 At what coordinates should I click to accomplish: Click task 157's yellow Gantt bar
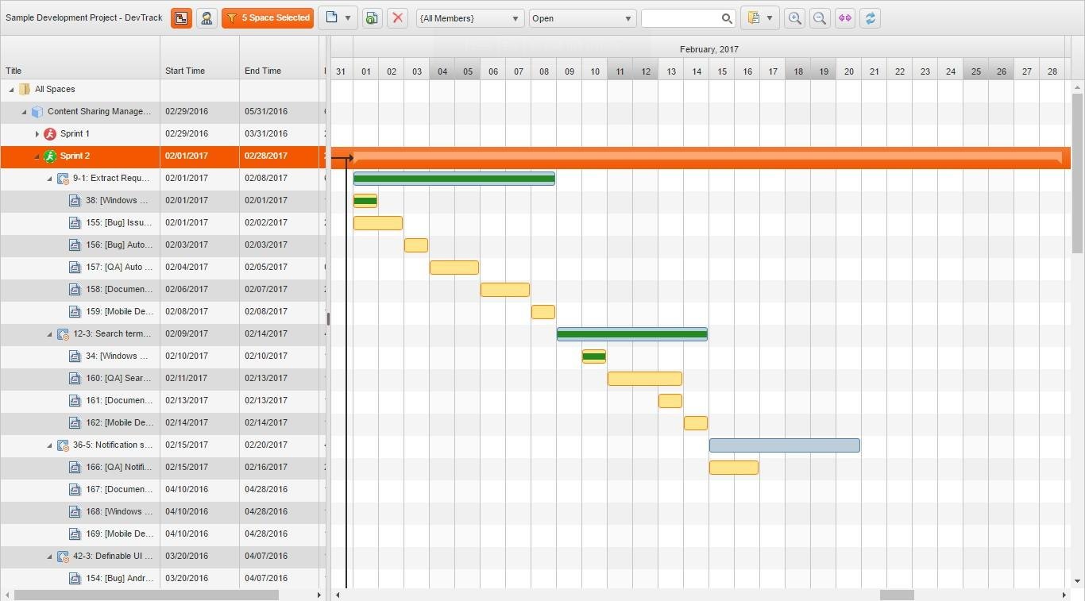point(454,268)
